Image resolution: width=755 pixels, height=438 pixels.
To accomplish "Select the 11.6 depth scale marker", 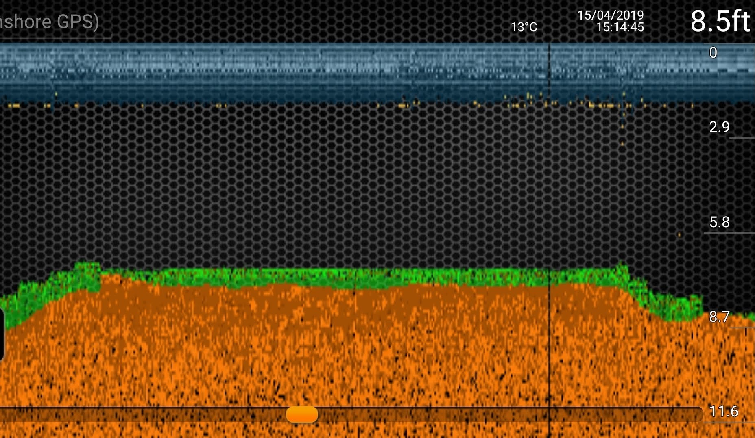I will (x=723, y=412).
